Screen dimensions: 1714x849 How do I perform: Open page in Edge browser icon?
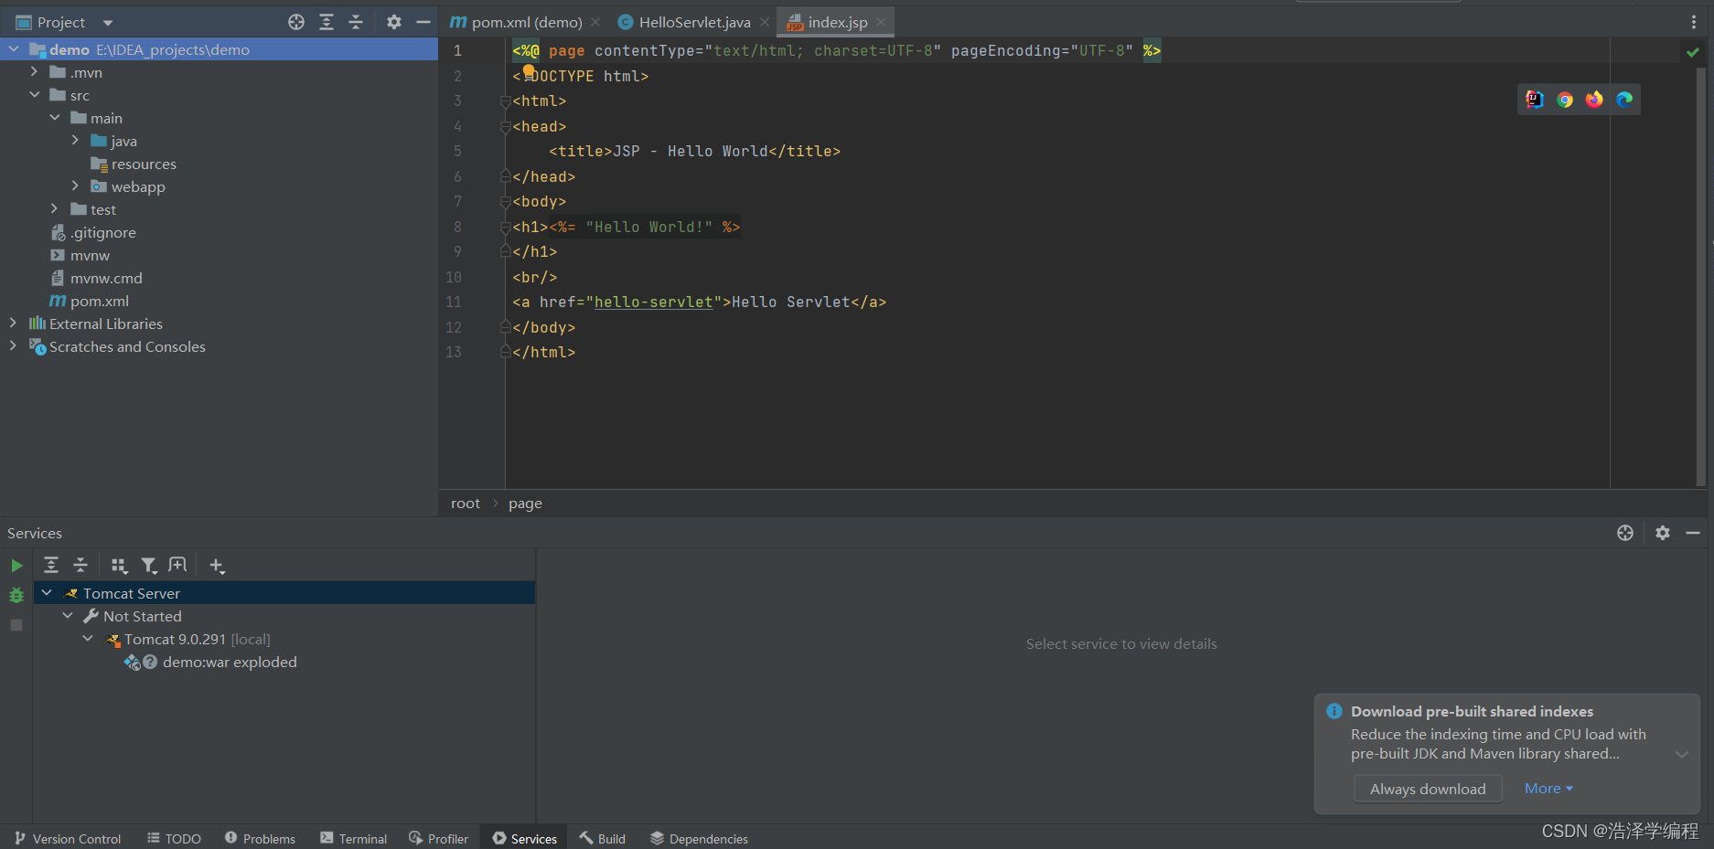pyautogui.click(x=1624, y=100)
